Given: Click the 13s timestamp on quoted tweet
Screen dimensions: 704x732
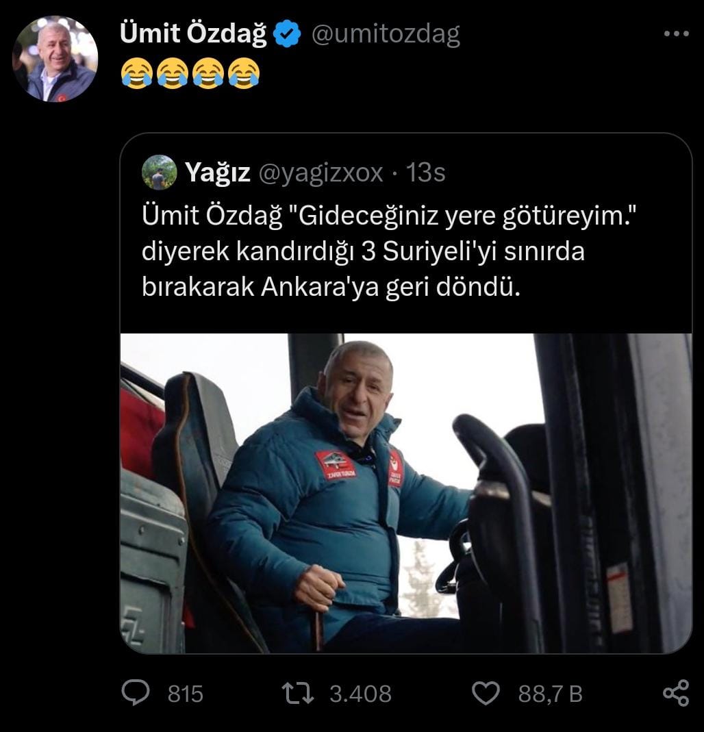Looking at the screenshot, I should [425, 173].
